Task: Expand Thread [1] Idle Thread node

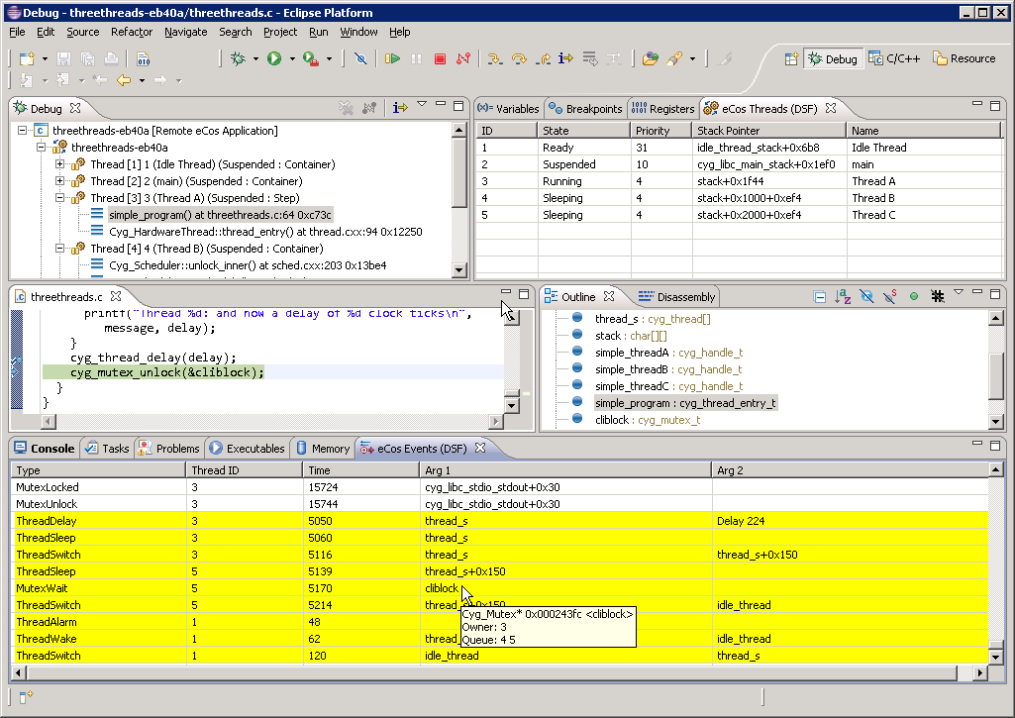Action: pyautogui.click(x=59, y=163)
